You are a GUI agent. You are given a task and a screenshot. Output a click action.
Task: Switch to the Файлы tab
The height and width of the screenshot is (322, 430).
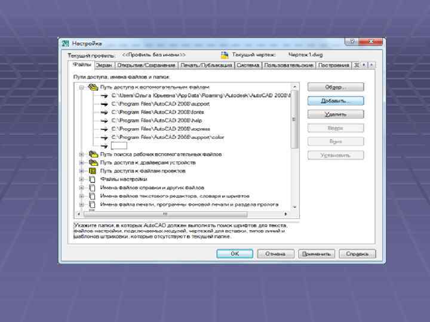[x=82, y=64]
